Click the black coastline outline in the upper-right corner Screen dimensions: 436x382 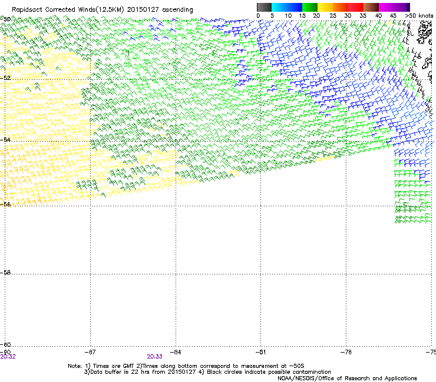(x=425, y=32)
